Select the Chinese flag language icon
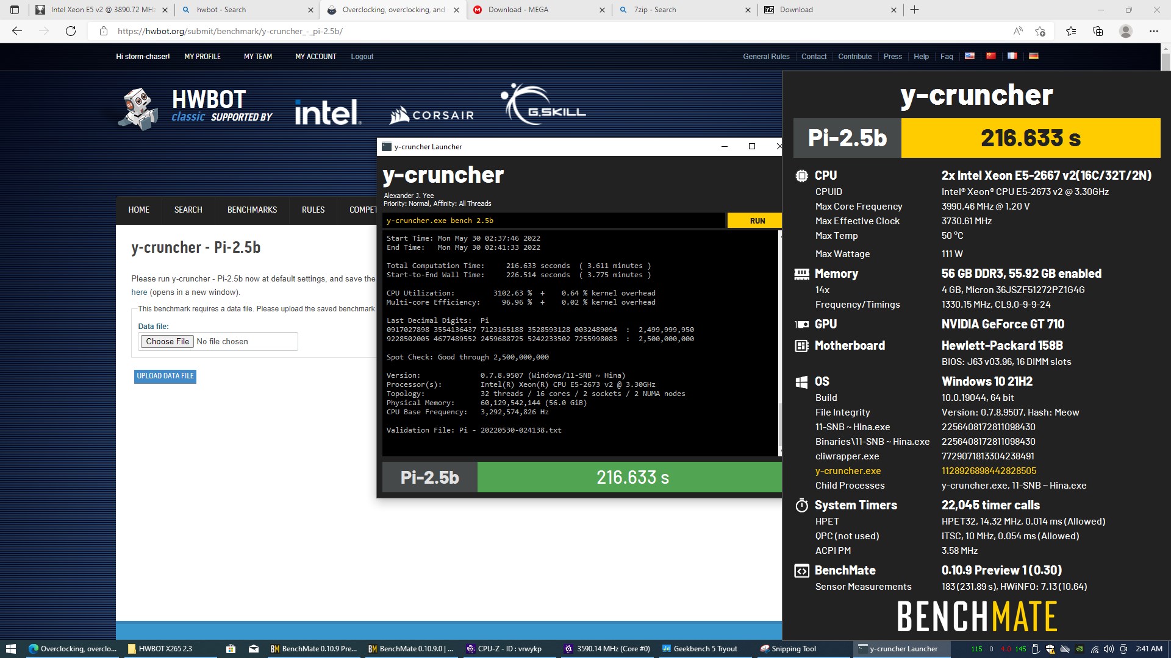1171x658 pixels. tap(991, 56)
